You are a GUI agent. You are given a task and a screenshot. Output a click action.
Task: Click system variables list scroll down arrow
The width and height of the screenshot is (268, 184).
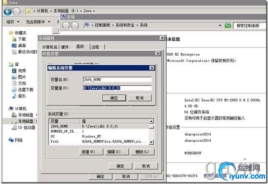(x=151, y=142)
